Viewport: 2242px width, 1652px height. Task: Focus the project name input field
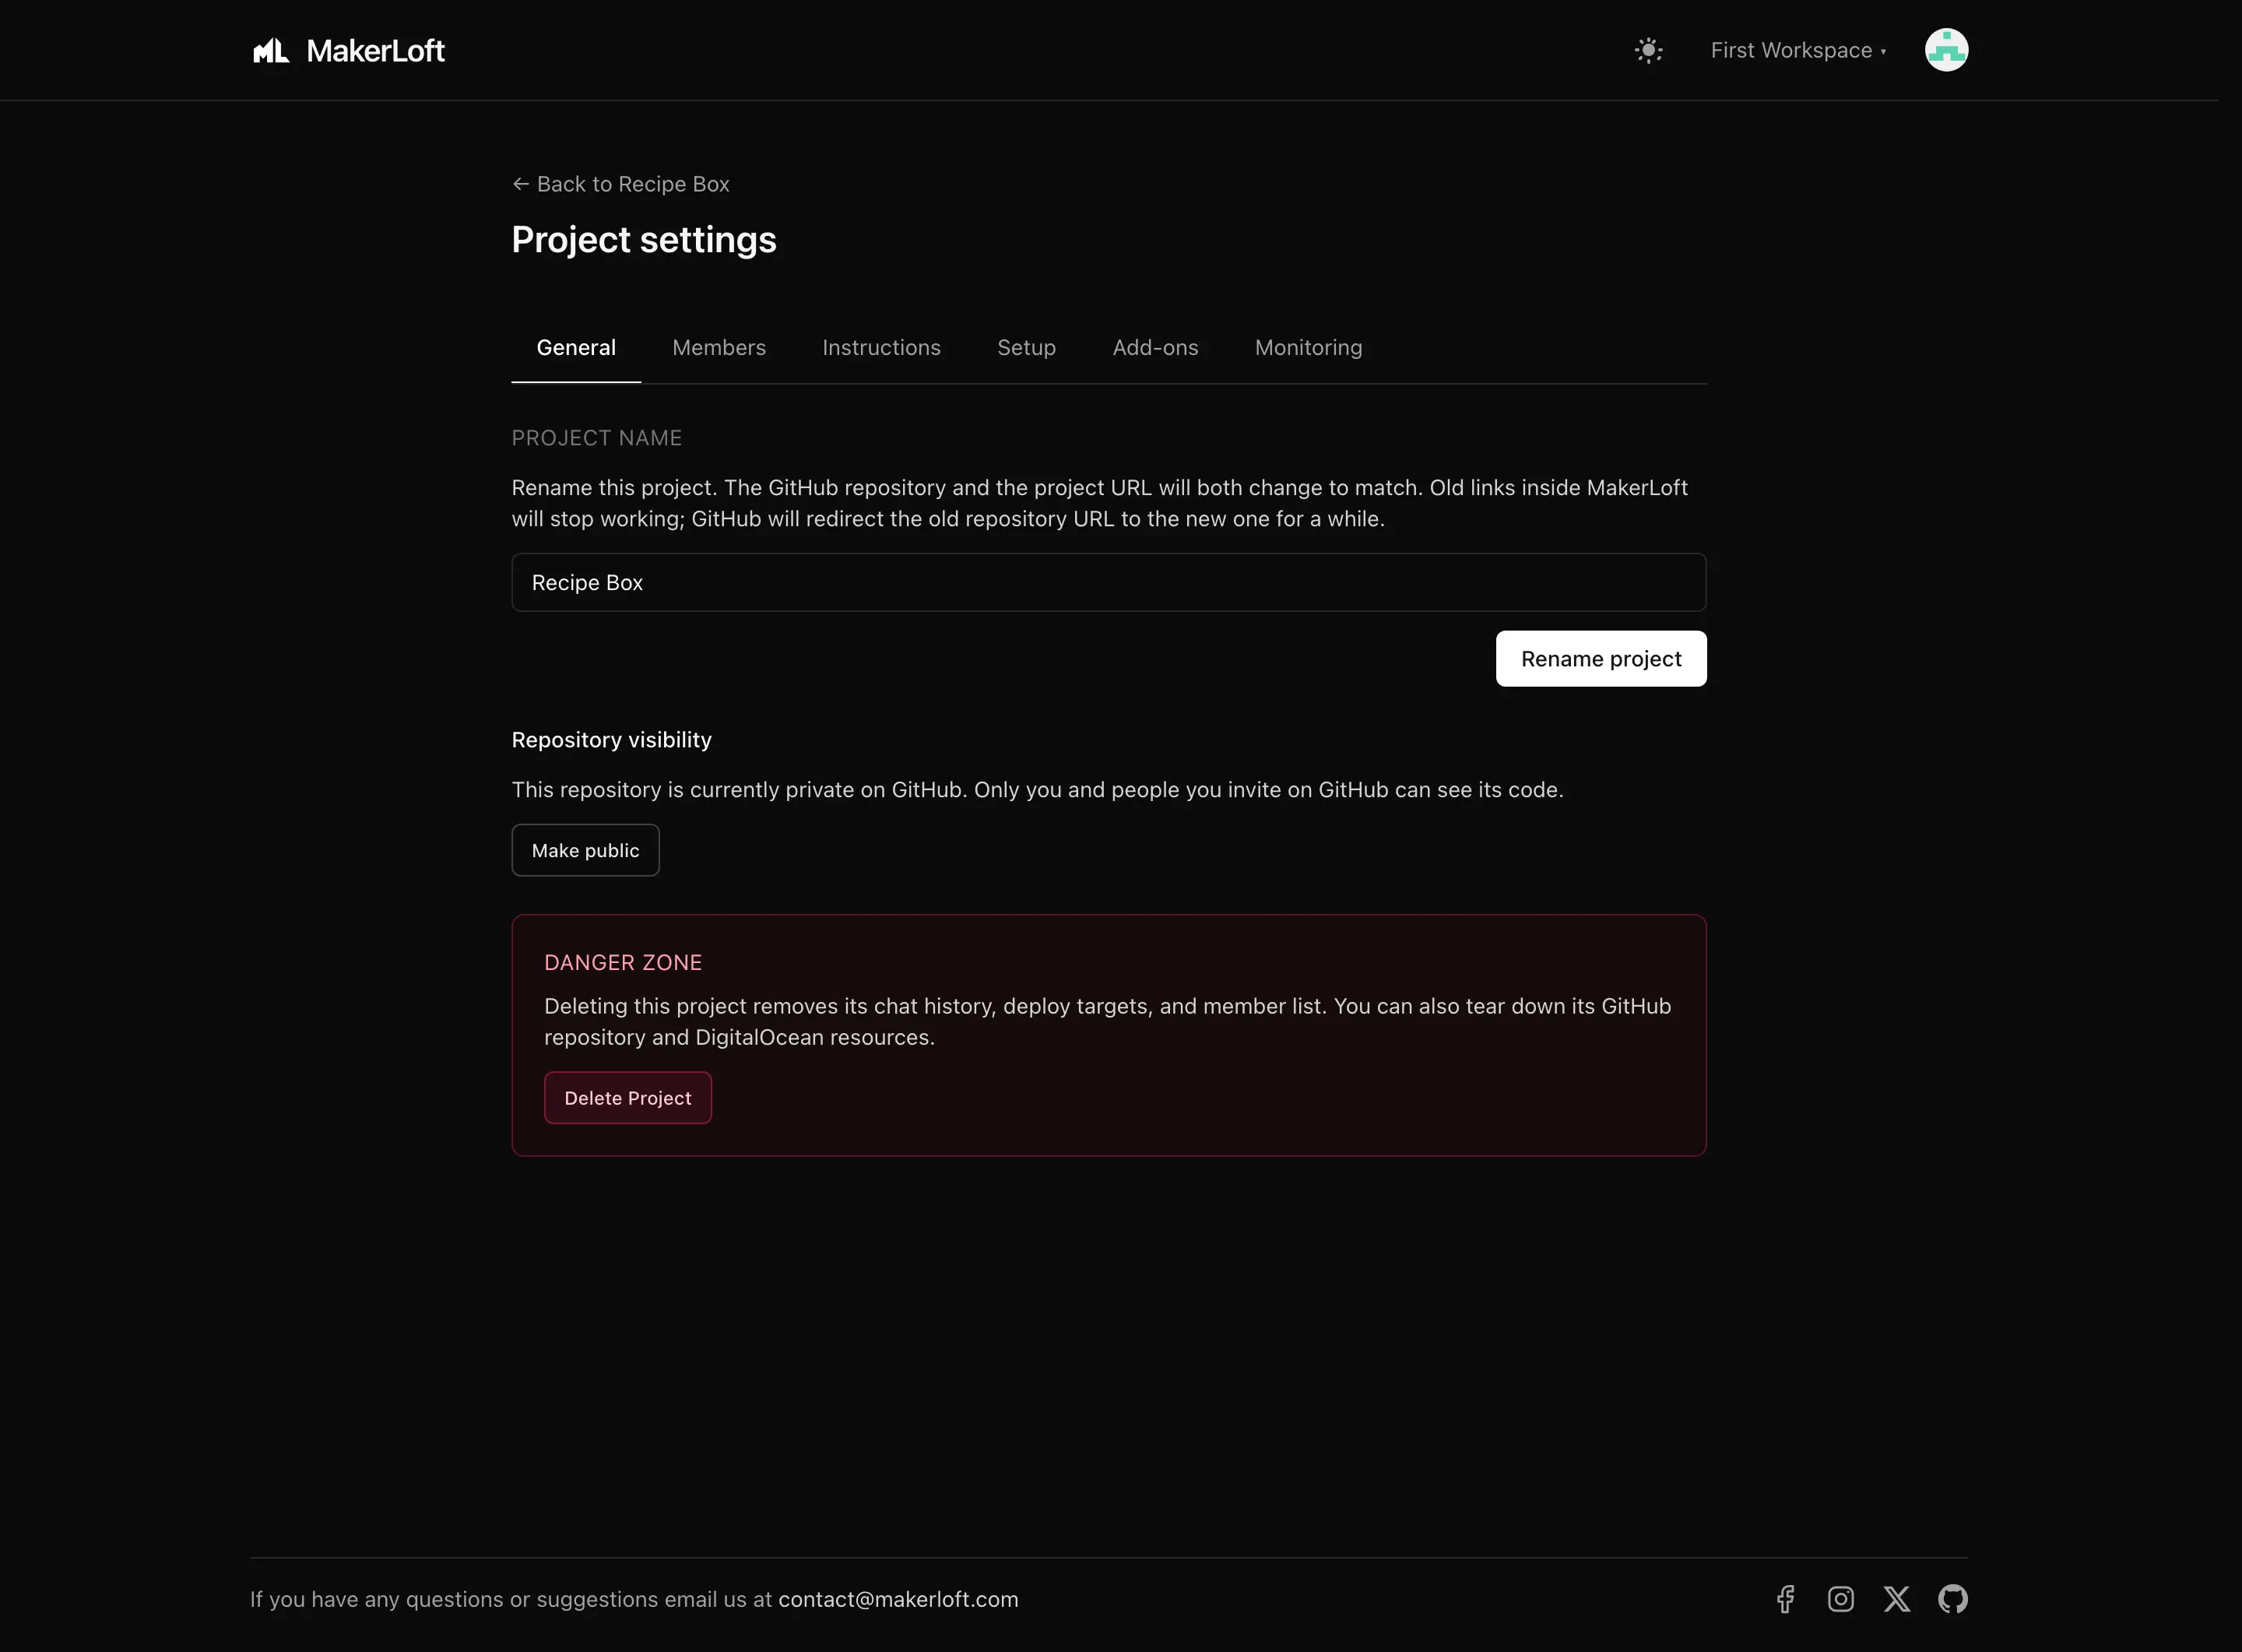click(x=1108, y=582)
